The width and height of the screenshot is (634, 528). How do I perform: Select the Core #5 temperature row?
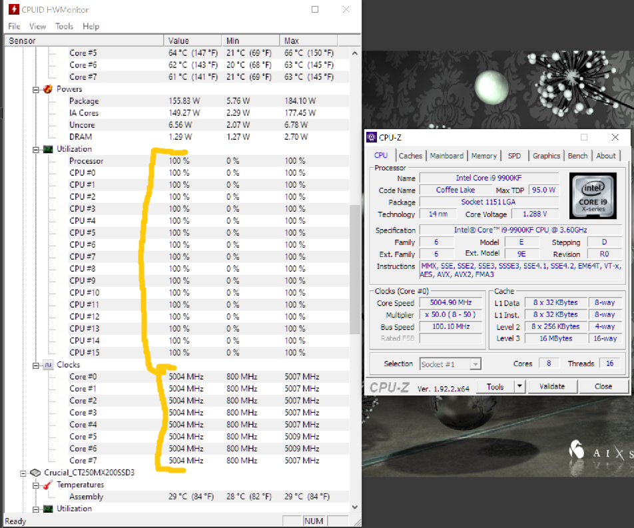click(208, 53)
